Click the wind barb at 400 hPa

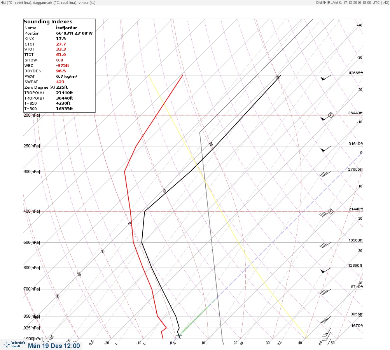coord(325,213)
